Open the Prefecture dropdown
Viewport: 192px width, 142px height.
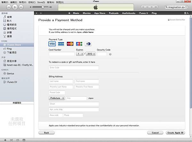[57, 98]
